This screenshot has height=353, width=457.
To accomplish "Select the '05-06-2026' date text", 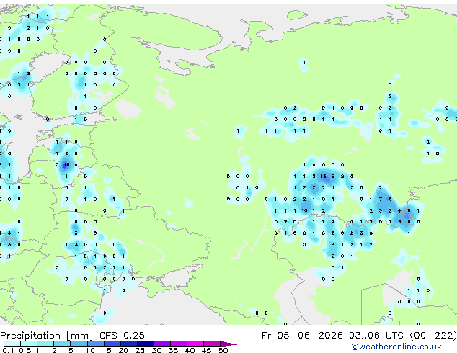I will coord(310,336).
